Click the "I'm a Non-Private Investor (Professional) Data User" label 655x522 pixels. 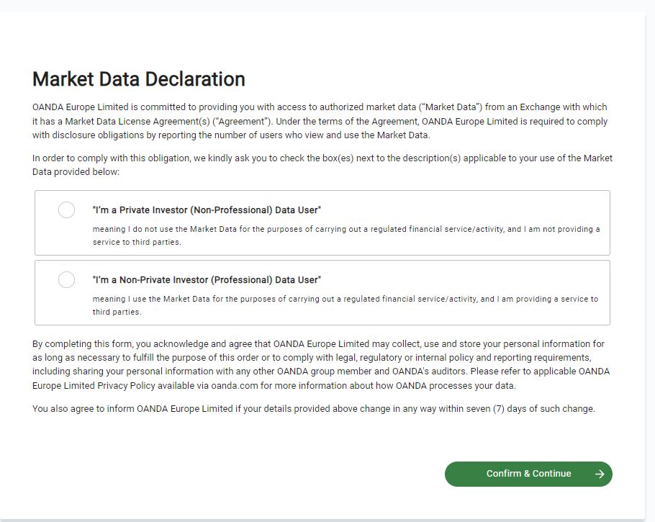pyautogui.click(x=207, y=280)
